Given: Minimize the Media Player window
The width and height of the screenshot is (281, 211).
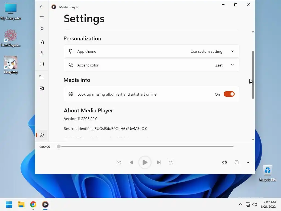Looking at the screenshot, I should click(x=223, y=5).
